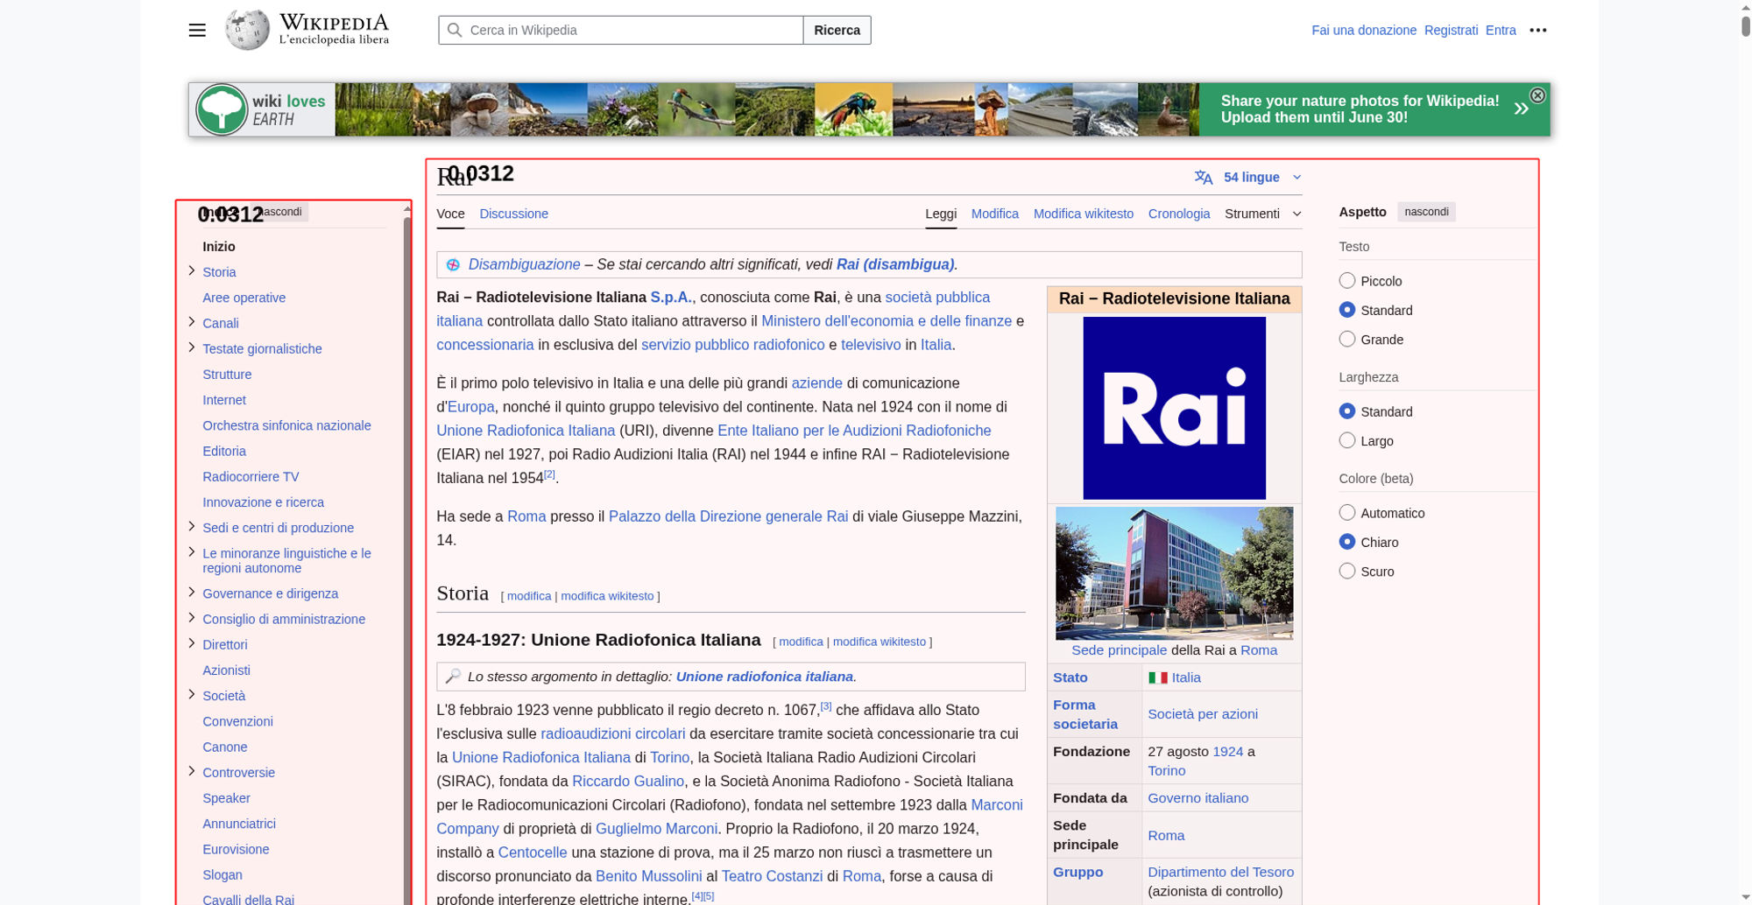
Task: Select the Leggi tab
Action: click(x=941, y=214)
